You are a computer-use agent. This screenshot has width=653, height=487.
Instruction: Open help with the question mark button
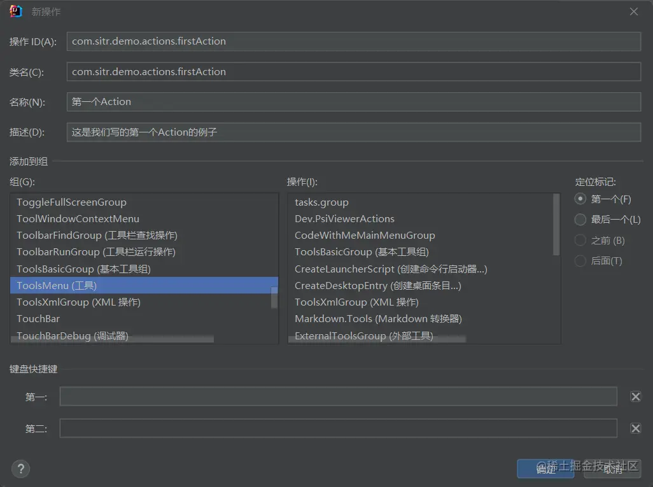[x=21, y=469]
